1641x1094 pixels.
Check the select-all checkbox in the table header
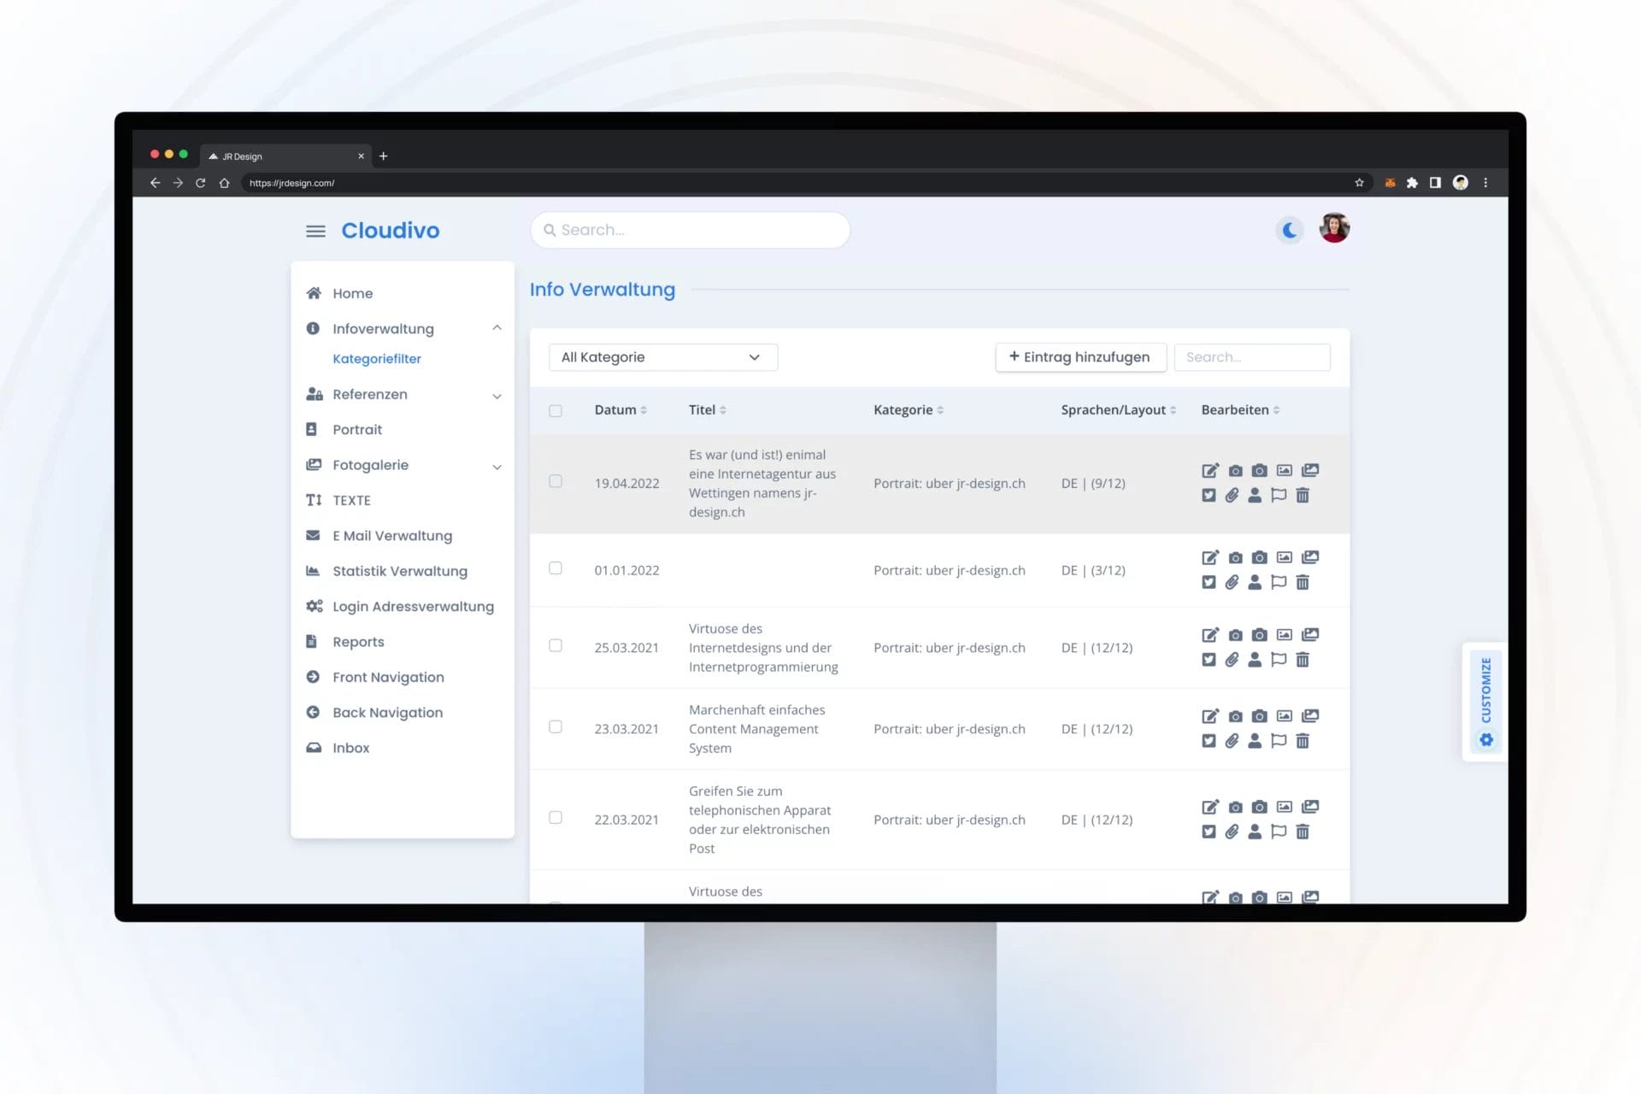[x=556, y=409]
